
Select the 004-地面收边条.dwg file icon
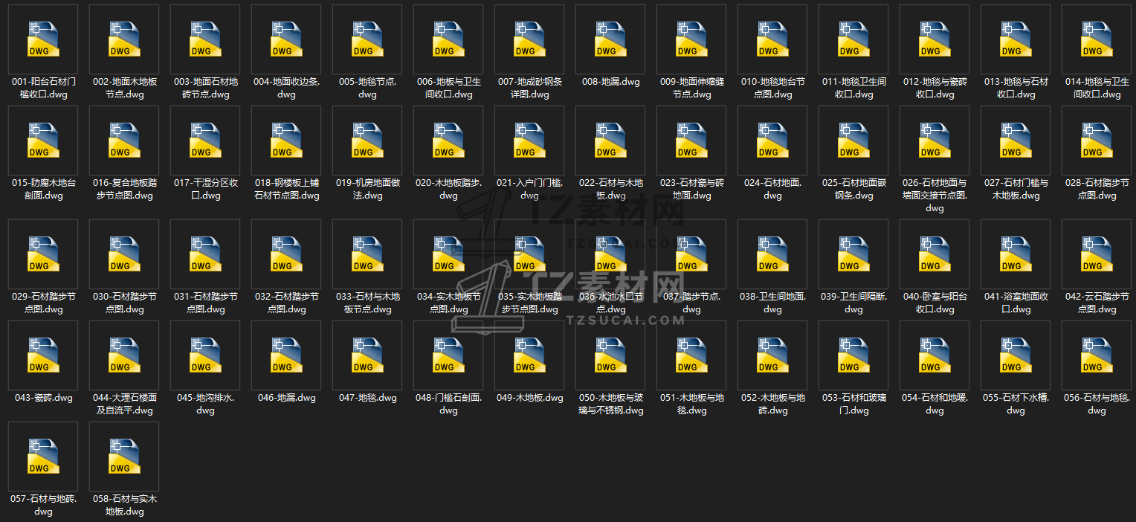[286, 39]
